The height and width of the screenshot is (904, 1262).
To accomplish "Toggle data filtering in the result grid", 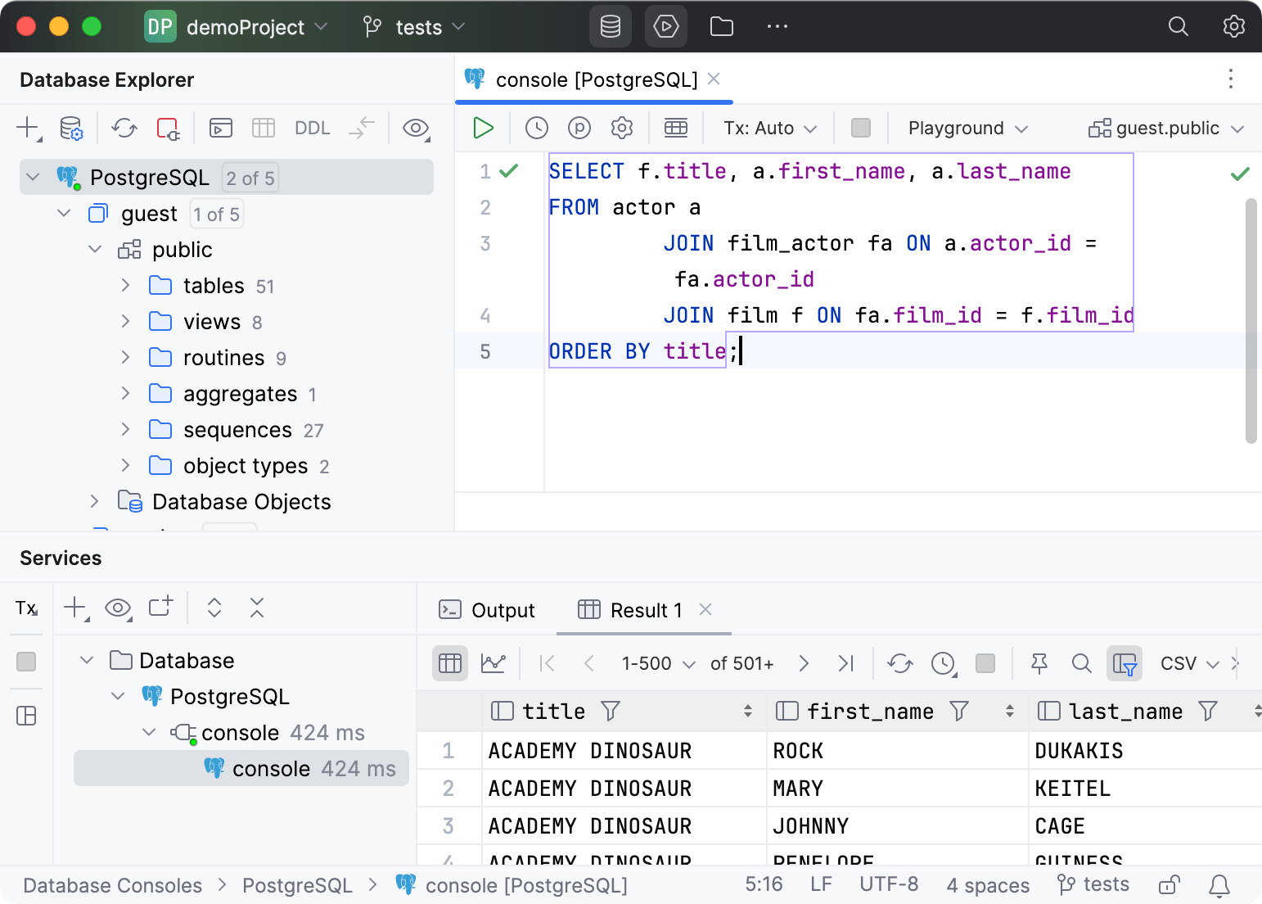I will (x=1125, y=663).
